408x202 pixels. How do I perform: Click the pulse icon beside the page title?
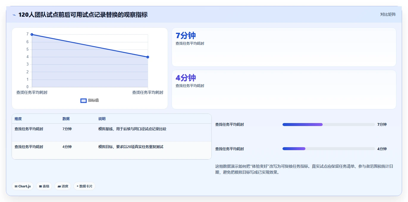pyautogui.click(x=14, y=15)
